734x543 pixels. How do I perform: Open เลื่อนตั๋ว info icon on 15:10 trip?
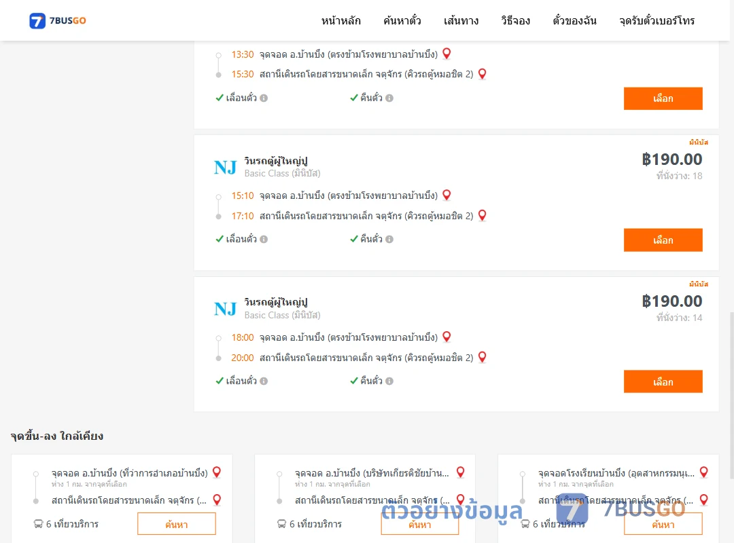click(x=264, y=239)
